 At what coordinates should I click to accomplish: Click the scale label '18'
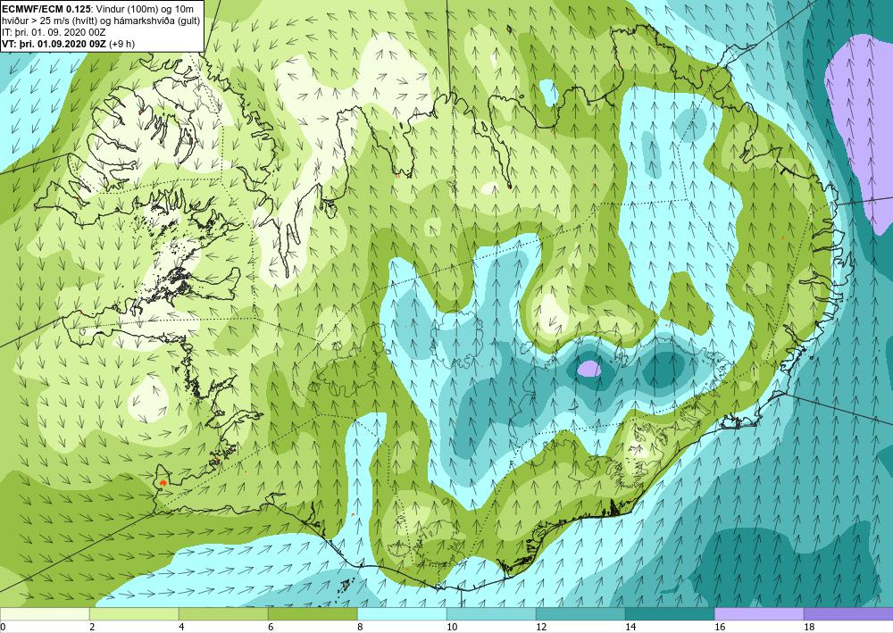[x=809, y=627]
